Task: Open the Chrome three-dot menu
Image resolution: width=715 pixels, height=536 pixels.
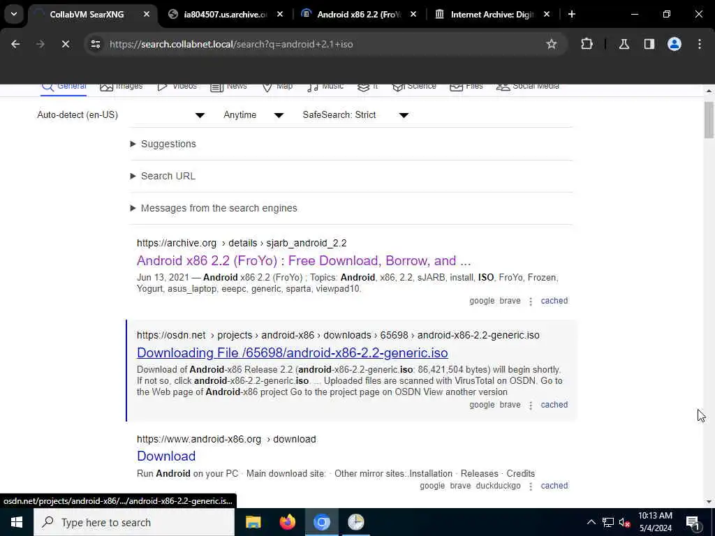Action: (x=700, y=44)
